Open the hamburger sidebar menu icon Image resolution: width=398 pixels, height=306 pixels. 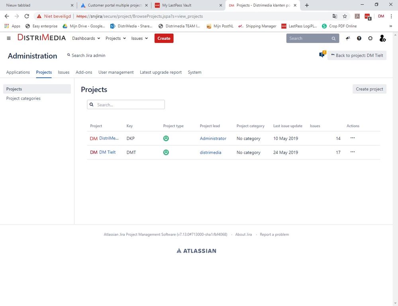9,38
